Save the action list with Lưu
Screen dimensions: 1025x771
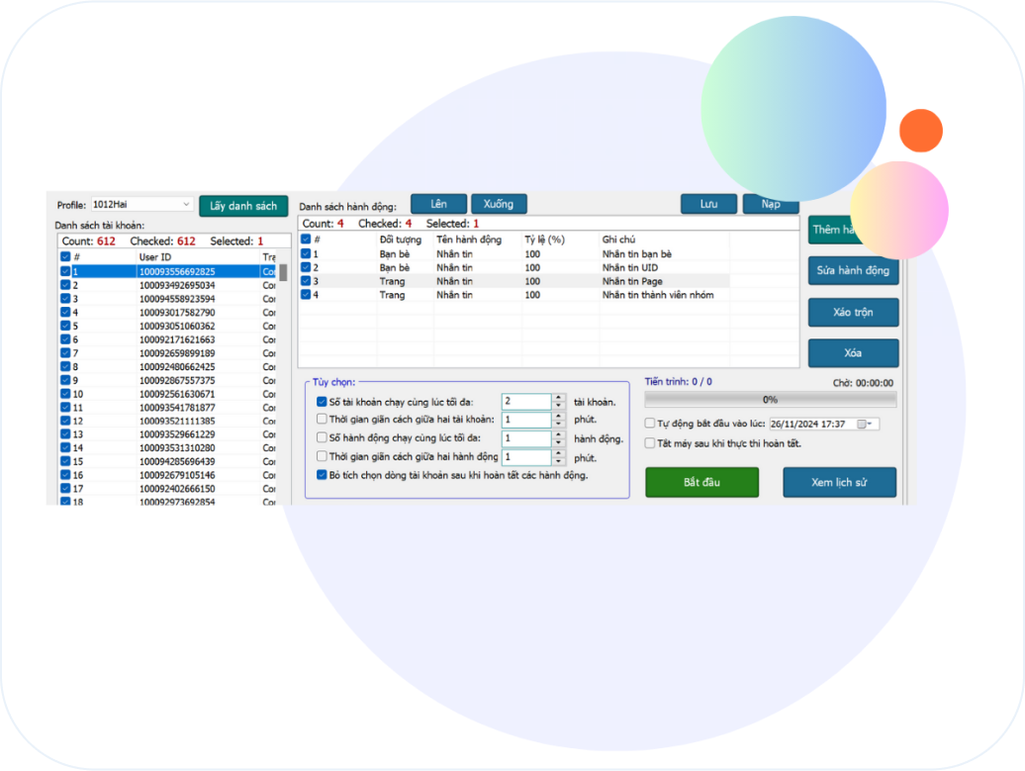coord(708,204)
